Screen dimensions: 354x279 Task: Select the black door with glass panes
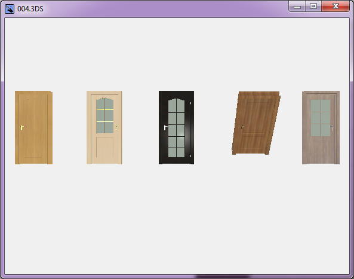(x=176, y=128)
